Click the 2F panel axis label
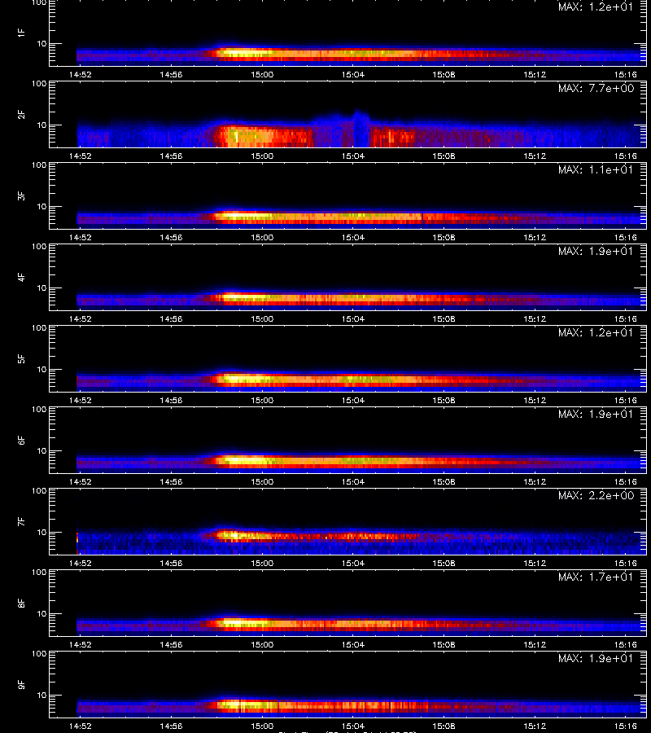The width and height of the screenshot is (651, 733). tap(21, 115)
